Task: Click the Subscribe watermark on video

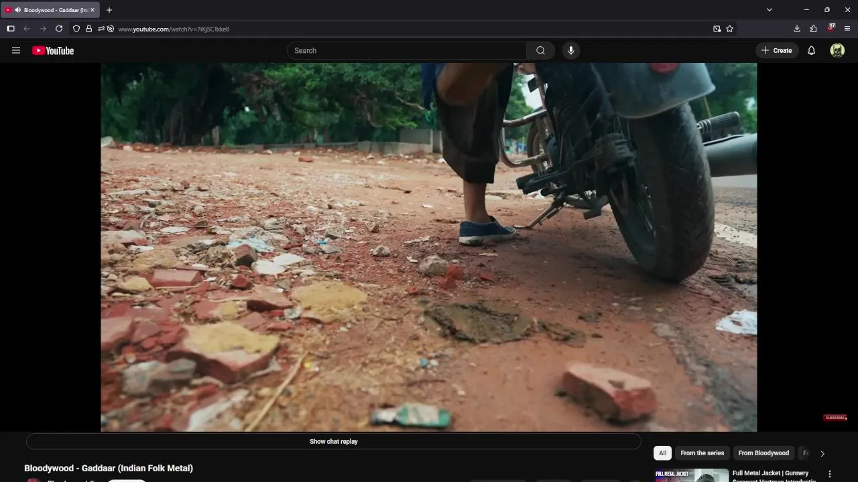Action: click(x=835, y=418)
